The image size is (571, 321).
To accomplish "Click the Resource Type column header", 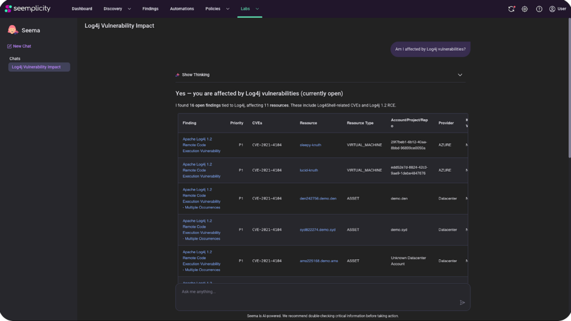I will pyautogui.click(x=360, y=123).
